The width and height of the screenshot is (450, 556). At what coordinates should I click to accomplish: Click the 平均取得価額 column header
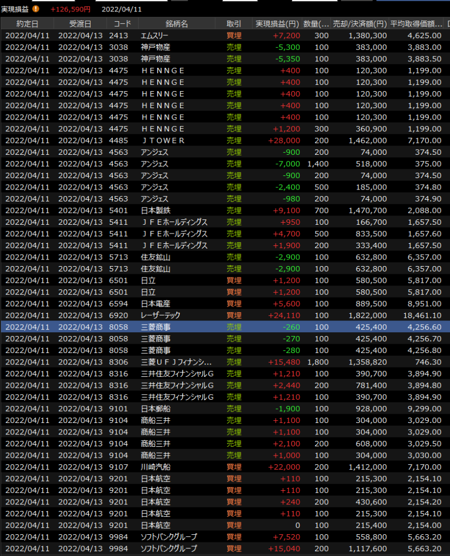[x=416, y=24]
